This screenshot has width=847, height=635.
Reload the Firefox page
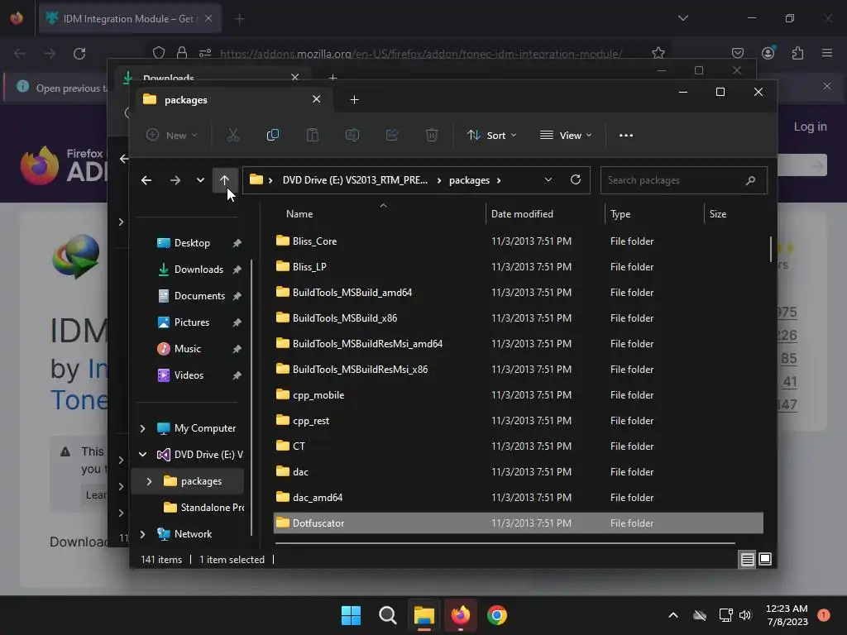(79, 54)
